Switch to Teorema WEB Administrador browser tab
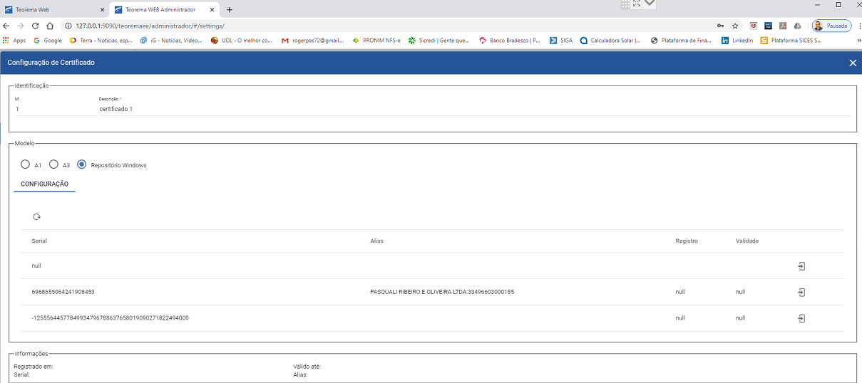The height and width of the screenshot is (383, 862). pos(164,9)
